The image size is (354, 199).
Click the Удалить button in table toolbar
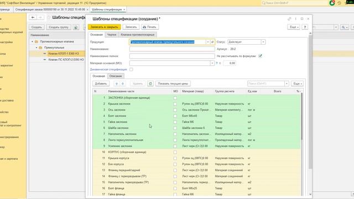pos(138,83)
